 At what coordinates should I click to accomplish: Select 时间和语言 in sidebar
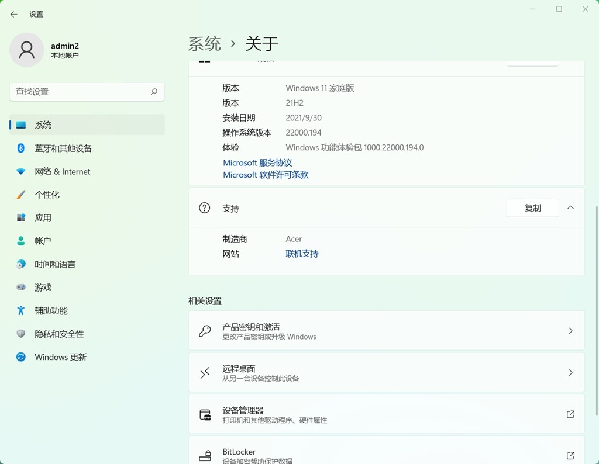pyautogui.click(x=54, y=264)
